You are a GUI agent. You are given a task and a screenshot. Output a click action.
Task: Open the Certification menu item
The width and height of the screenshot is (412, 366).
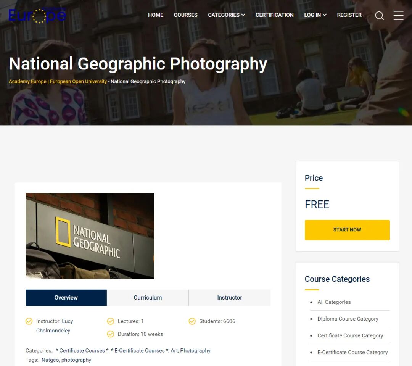(x=274, y=15)
